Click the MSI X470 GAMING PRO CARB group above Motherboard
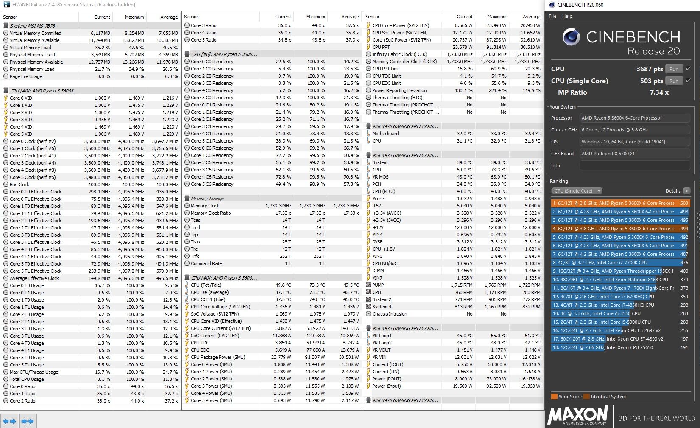The image size is (700, 428). click(453, 126)
